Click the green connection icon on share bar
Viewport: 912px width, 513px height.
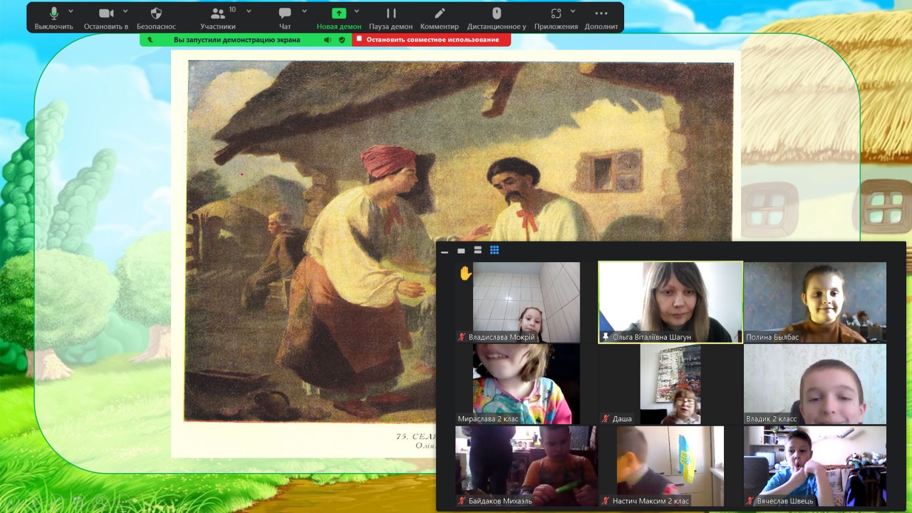click(150, 40)
